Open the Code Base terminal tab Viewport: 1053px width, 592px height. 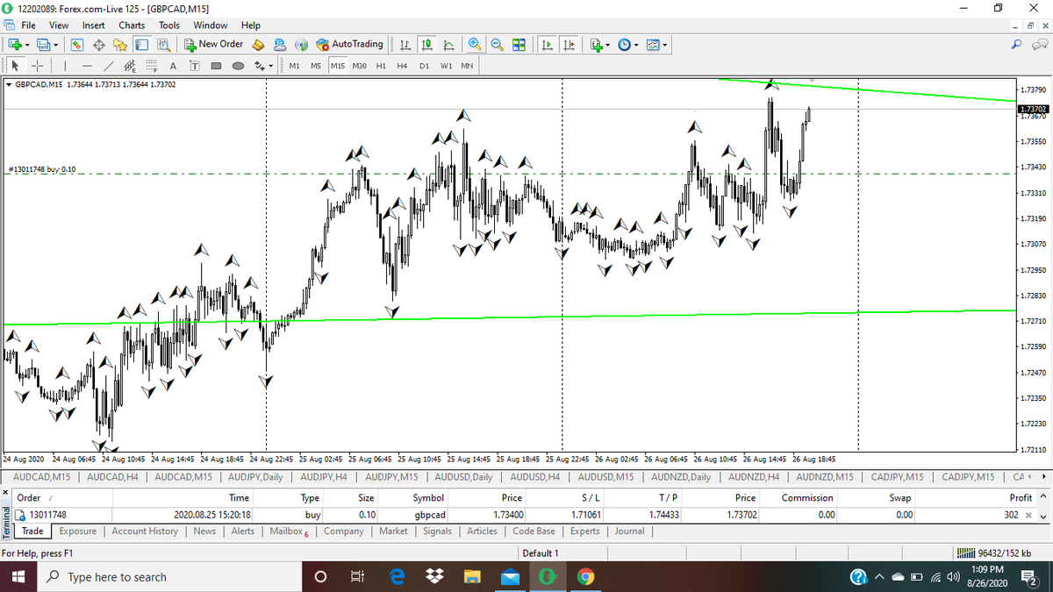pos(534,531)
